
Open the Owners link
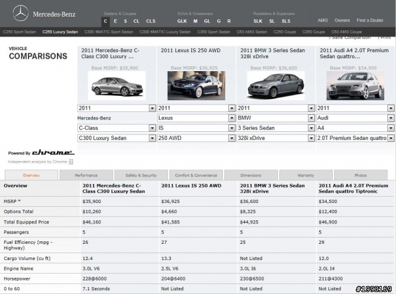point(342,20)
